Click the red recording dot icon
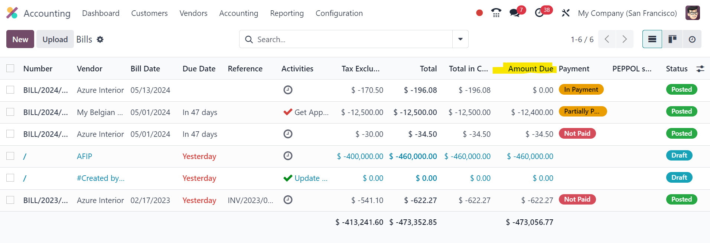 (x=479, y=13)
